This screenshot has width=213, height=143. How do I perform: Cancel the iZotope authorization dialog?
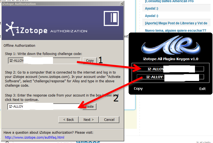tap(109, 119)
